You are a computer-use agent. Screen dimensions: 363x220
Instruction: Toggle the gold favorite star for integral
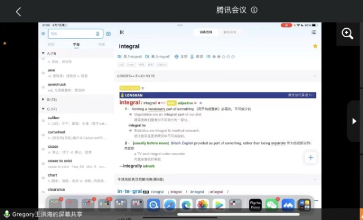tap(315, 46)
